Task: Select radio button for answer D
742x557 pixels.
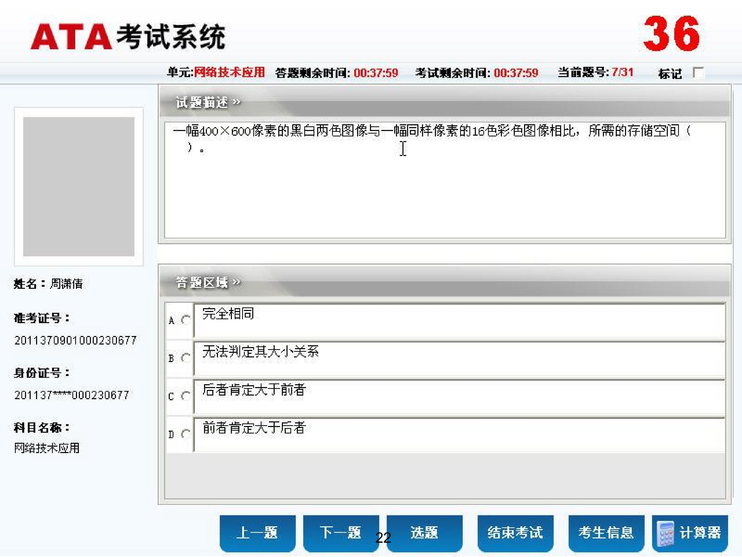Action: click(x=185, y=434)
